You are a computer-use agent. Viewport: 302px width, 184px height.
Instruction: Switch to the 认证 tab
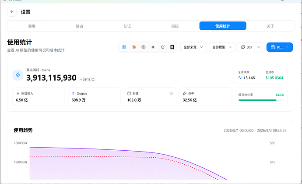[127, 26]
